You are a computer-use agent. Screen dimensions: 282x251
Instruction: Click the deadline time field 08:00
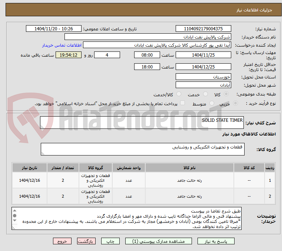pos(147,55)
